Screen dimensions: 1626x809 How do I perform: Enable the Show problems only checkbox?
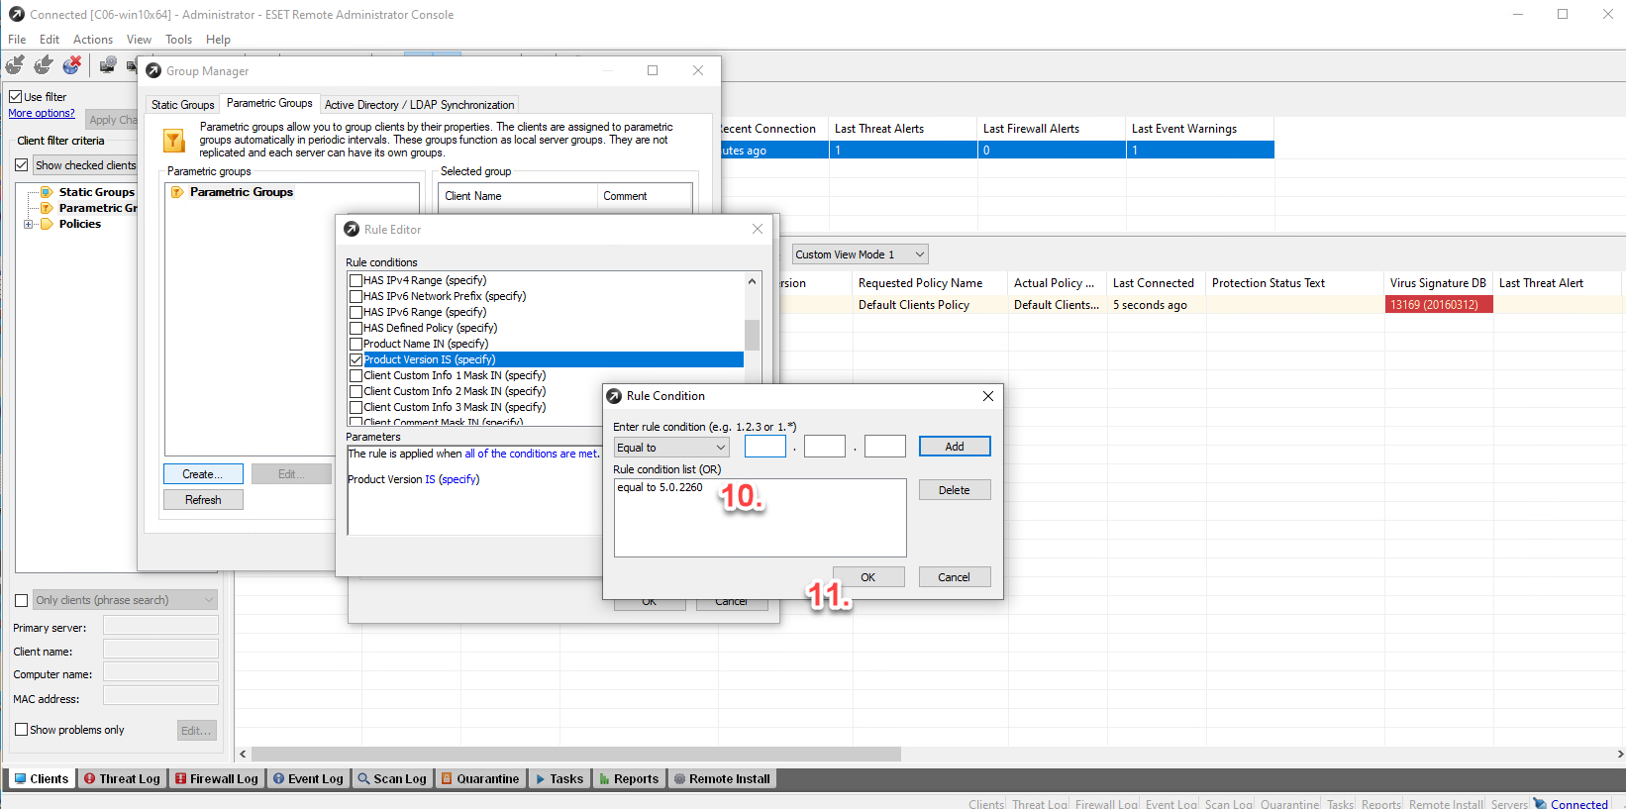[x=21, y=730]
